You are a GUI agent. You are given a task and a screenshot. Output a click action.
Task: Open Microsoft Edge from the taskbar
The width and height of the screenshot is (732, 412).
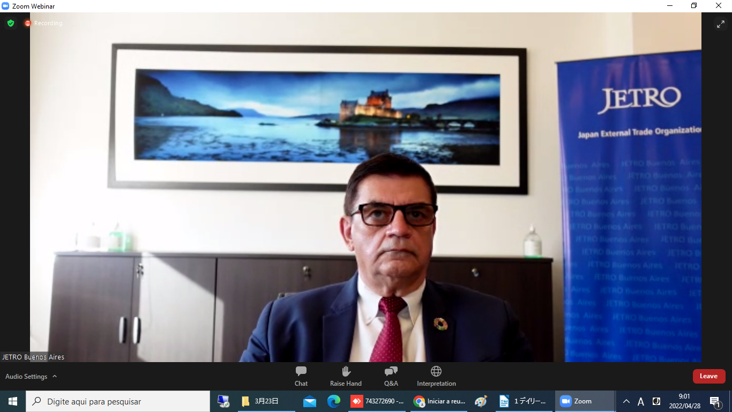click(334, 401)
